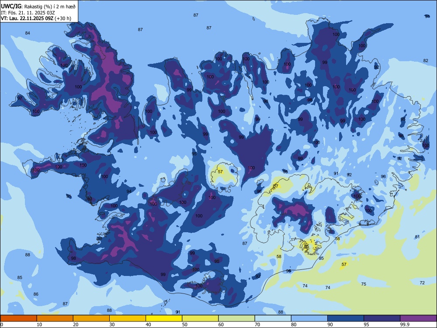Click the legend scale label 90

330,325
